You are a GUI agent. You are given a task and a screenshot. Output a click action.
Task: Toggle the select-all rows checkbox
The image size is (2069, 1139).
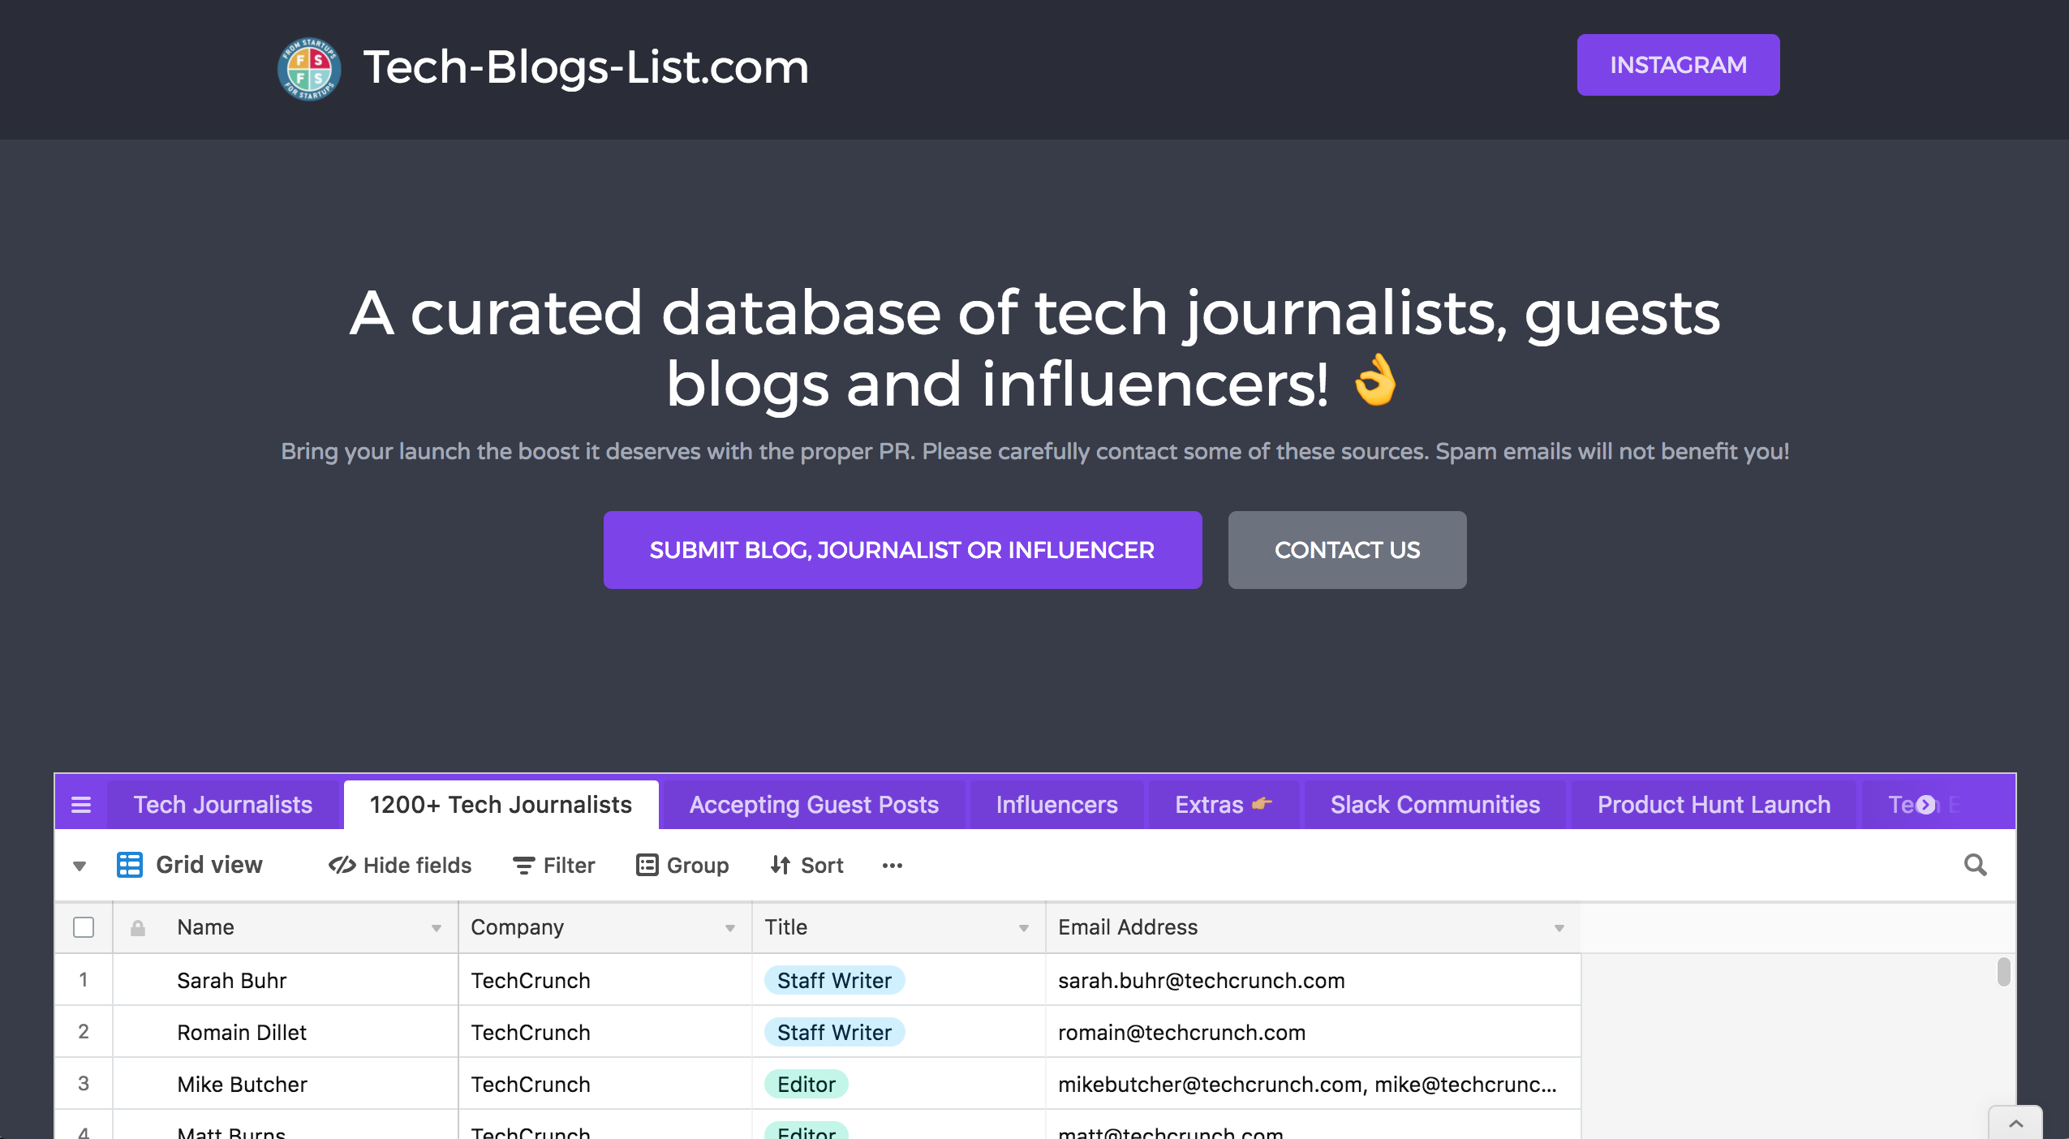(x=84, y=927)
